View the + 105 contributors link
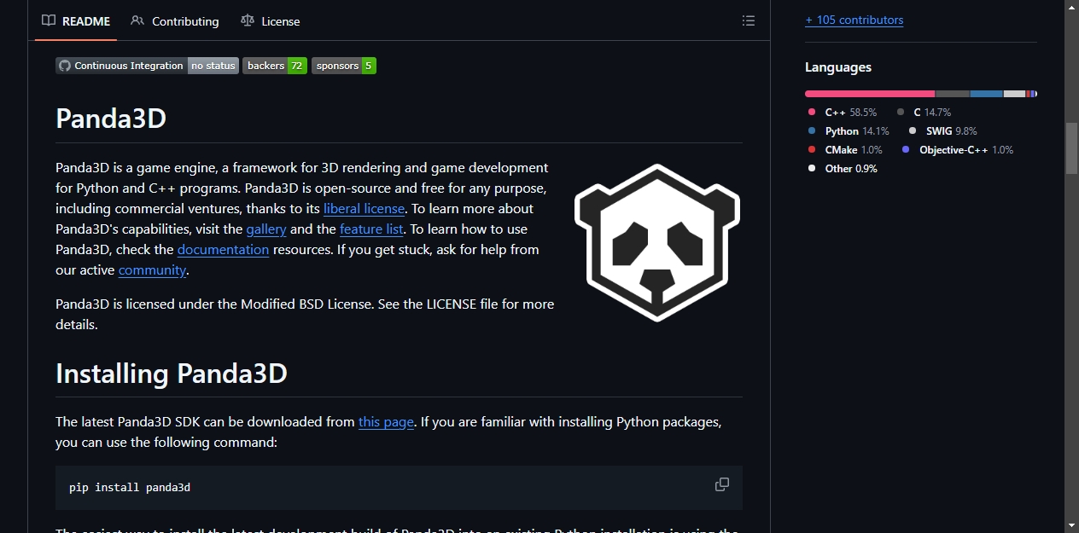This screenshot has height=533, width=1079. point(854,20)
